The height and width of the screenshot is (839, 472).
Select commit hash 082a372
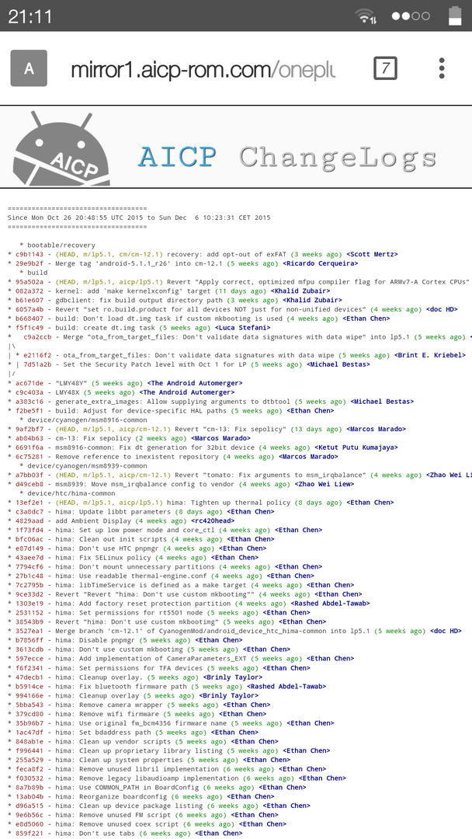(x=29, y=291)
